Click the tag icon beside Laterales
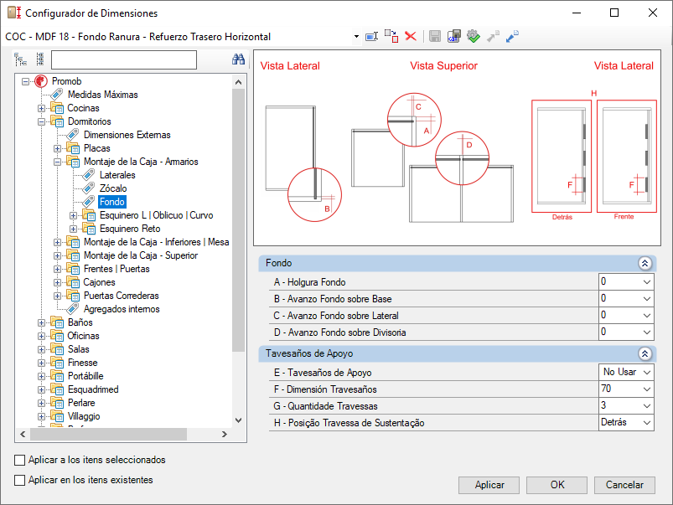The image size is (673, 505). [88, 175]
